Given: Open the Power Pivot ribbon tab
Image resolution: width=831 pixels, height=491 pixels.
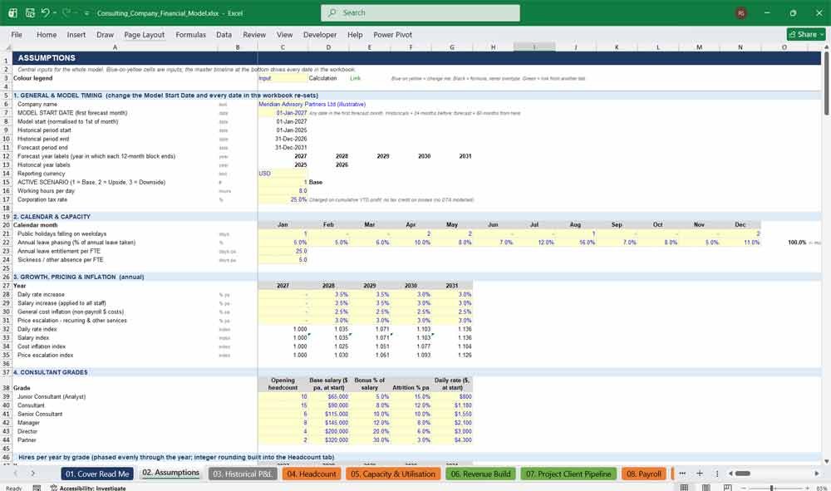Looking at the screenshot, I should click(x=393, y=34).
